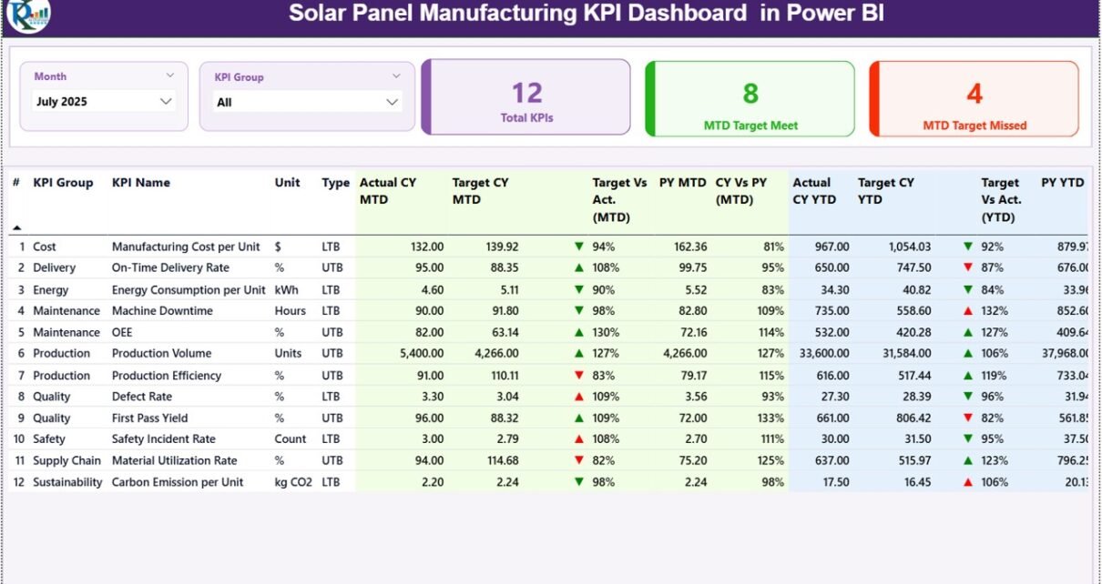Screen dimensions: 1102x584
Task: Click red up arrow for Machine Downtime YTD
Action: click(x=967, y=311)
